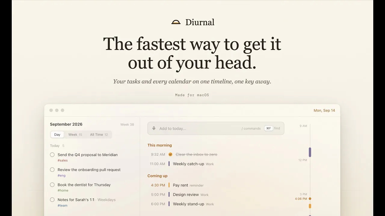Viewport: 385px width, 216px height.
Task: Click the Made for macOS text
Action: pos(192,95)
